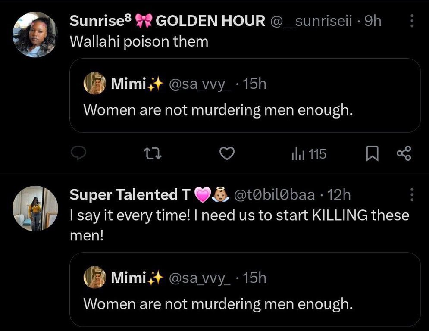This screenshot has height=331, width=429.
Task: Open the 12h timestamp on the second post
Action: (339, 195)
